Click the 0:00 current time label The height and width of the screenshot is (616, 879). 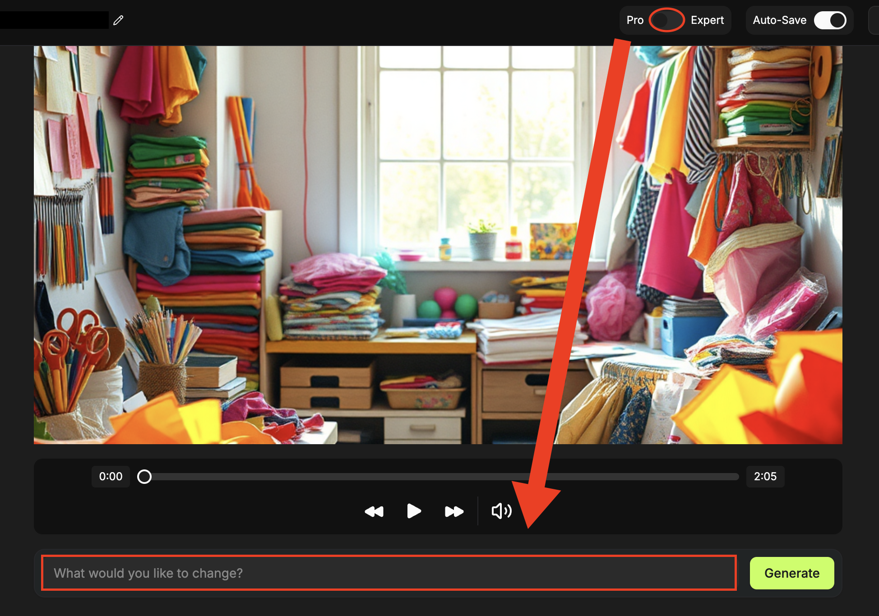click(x=111, y=477)
